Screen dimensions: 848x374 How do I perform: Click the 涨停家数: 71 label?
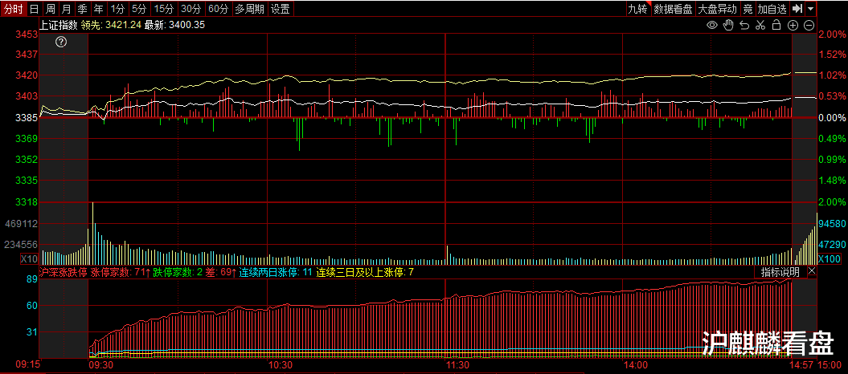click(121, 272)
